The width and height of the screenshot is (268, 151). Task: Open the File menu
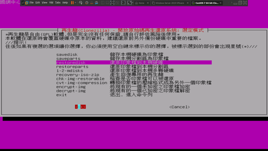pos(31,3)
